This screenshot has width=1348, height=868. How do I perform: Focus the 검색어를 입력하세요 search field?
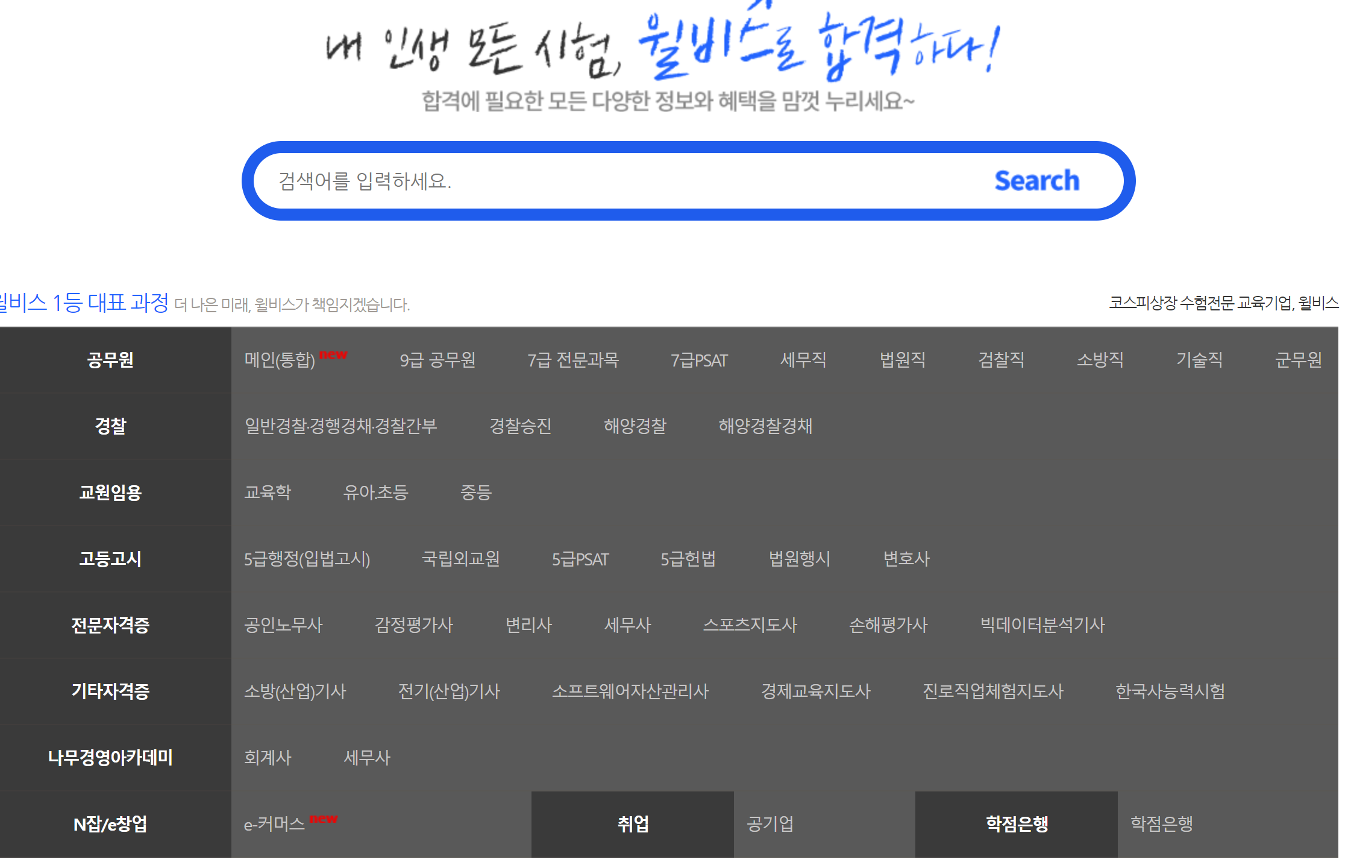point(603,181)
